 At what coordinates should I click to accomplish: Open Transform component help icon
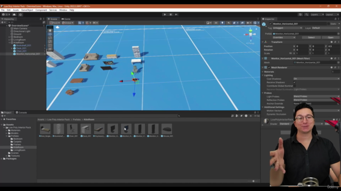coord(331,42)
